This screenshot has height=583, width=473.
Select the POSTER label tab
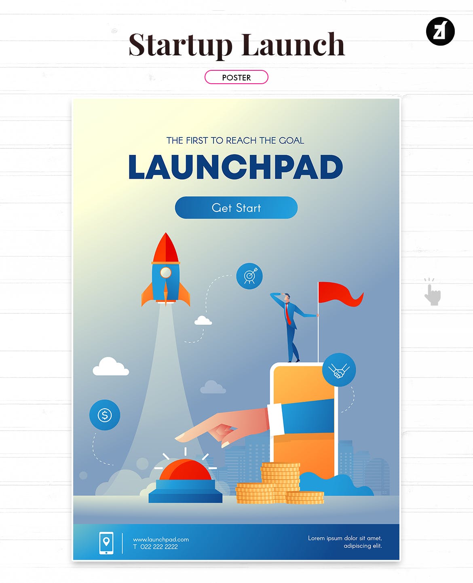236,77
